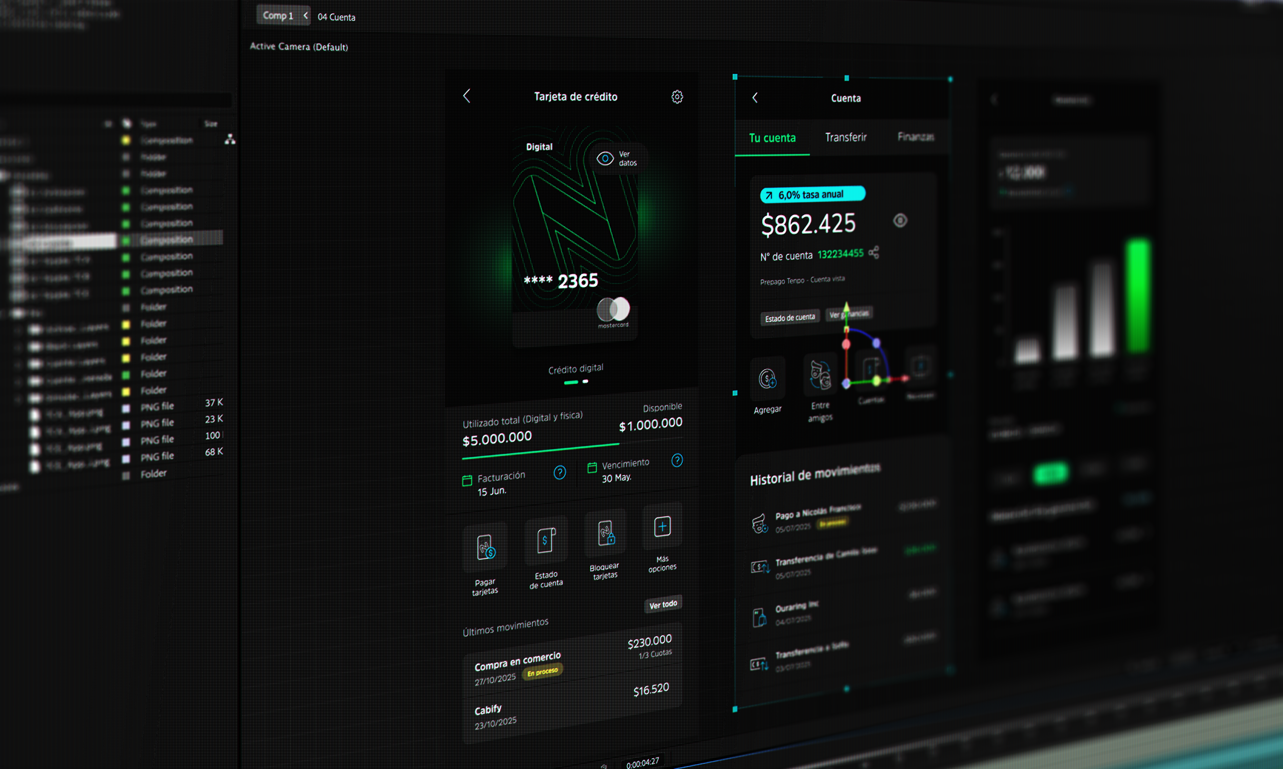Click the face icon for Pago a Nicolás
The width and height of the screenshot is (1283, 769).
(760, 523)
